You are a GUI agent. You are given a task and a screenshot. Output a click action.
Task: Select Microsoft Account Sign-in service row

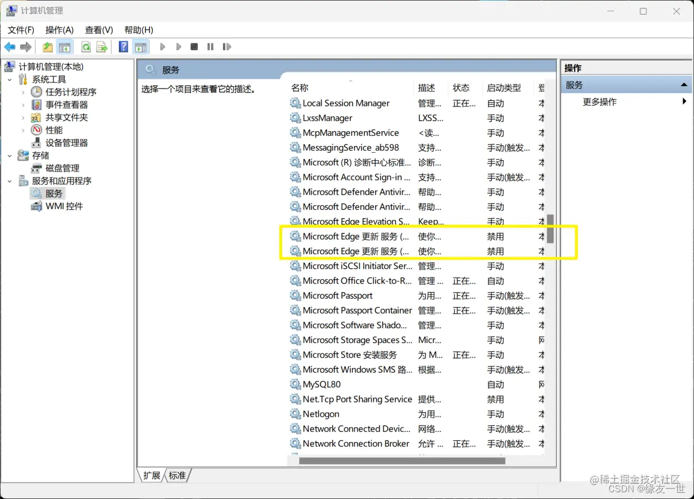pos(417,177)
